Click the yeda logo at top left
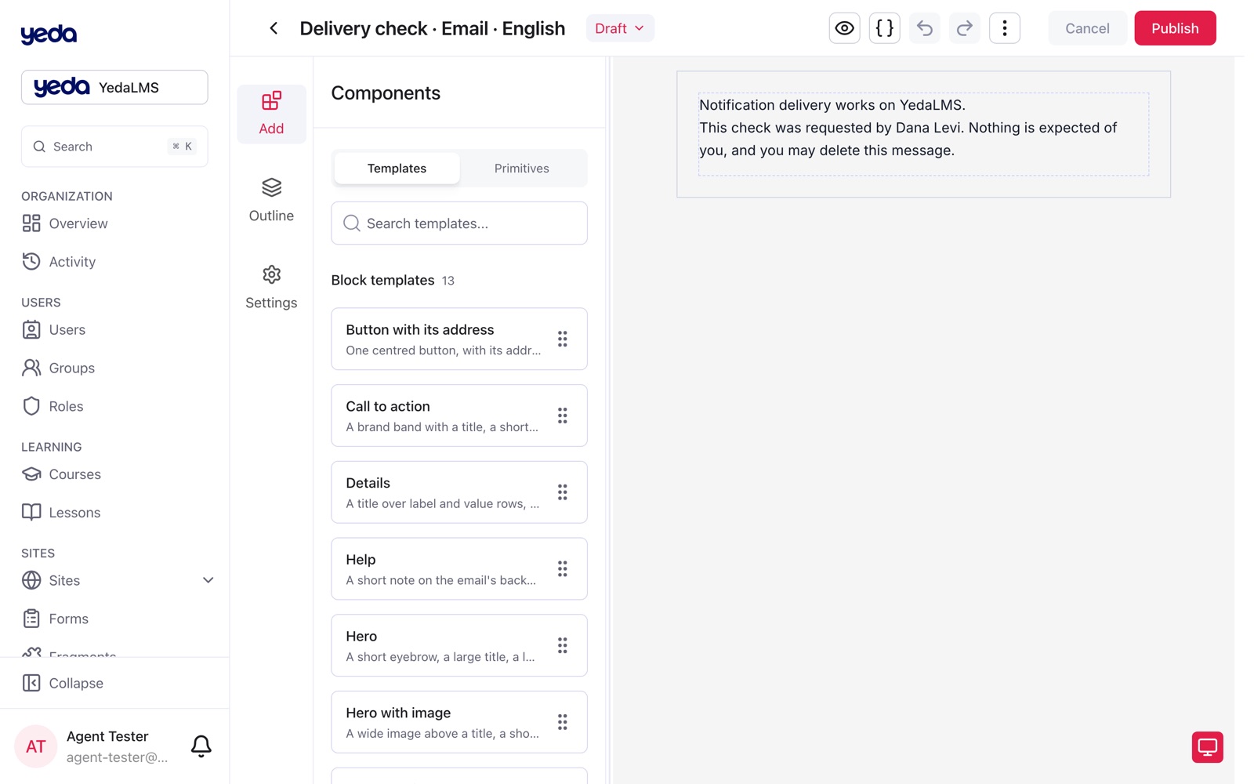The image size is (1254, 784). click(49, 34)
